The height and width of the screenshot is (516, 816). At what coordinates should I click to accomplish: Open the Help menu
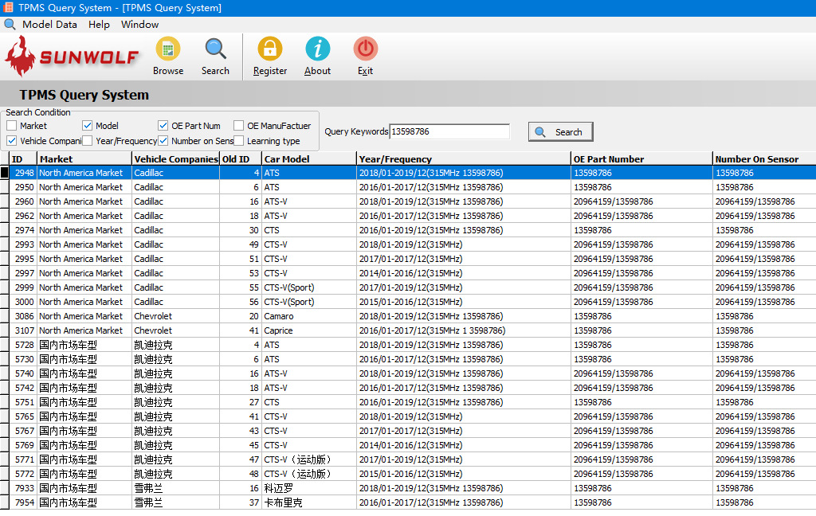[x=99, y=25]
